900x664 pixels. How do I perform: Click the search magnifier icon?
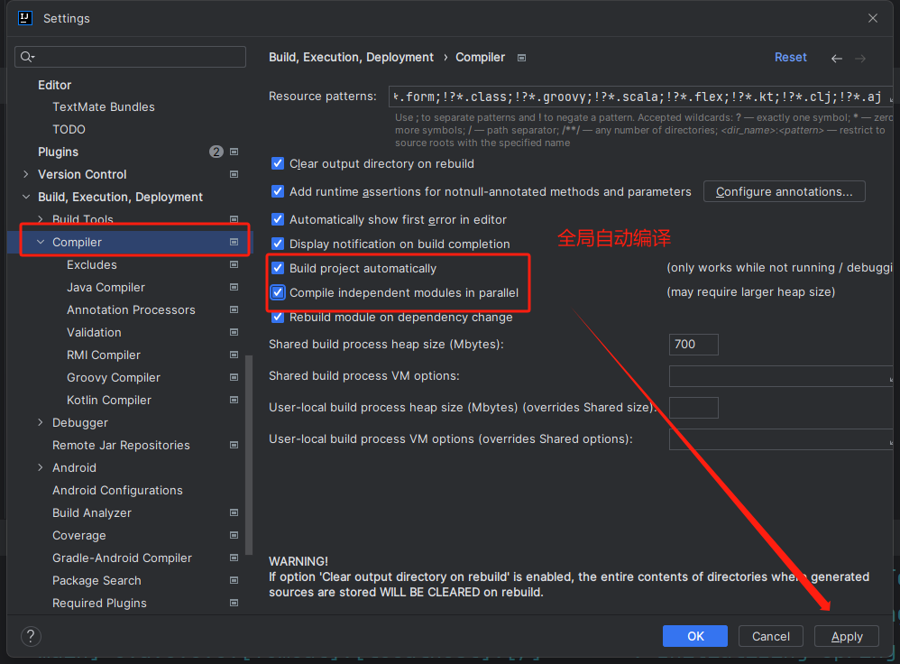27,56
